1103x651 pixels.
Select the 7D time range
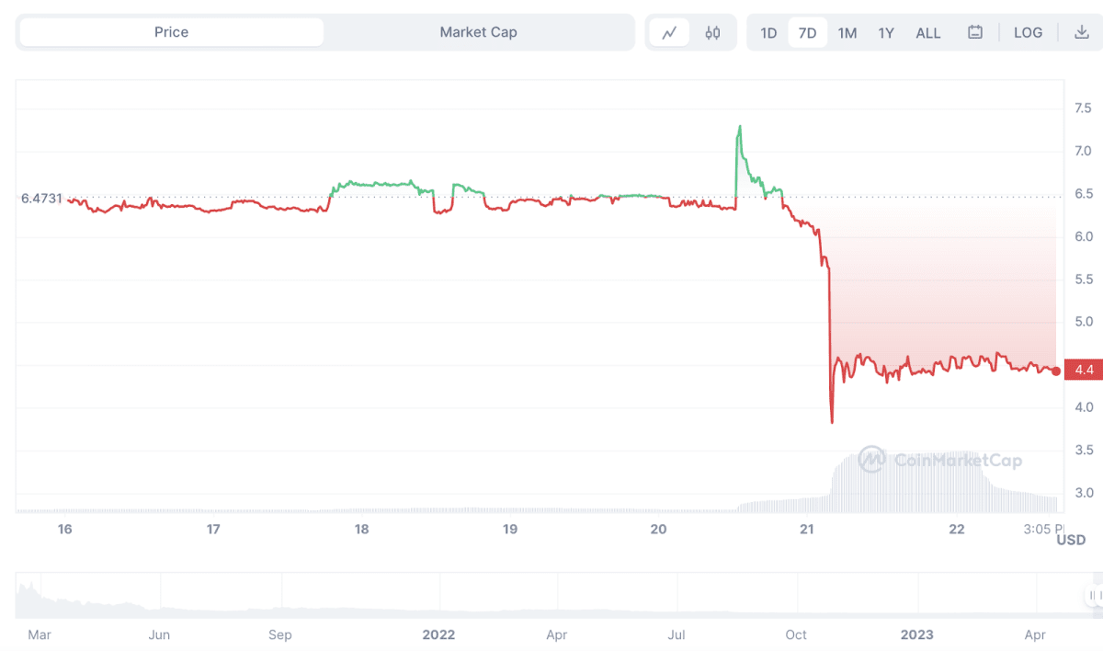807,31
